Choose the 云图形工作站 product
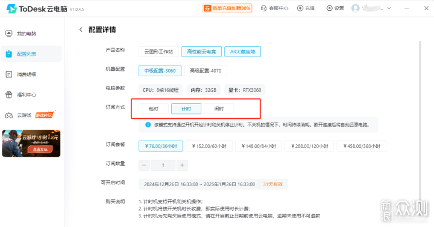The width and height of the screenshot is (434, 227). click(159, 52)
